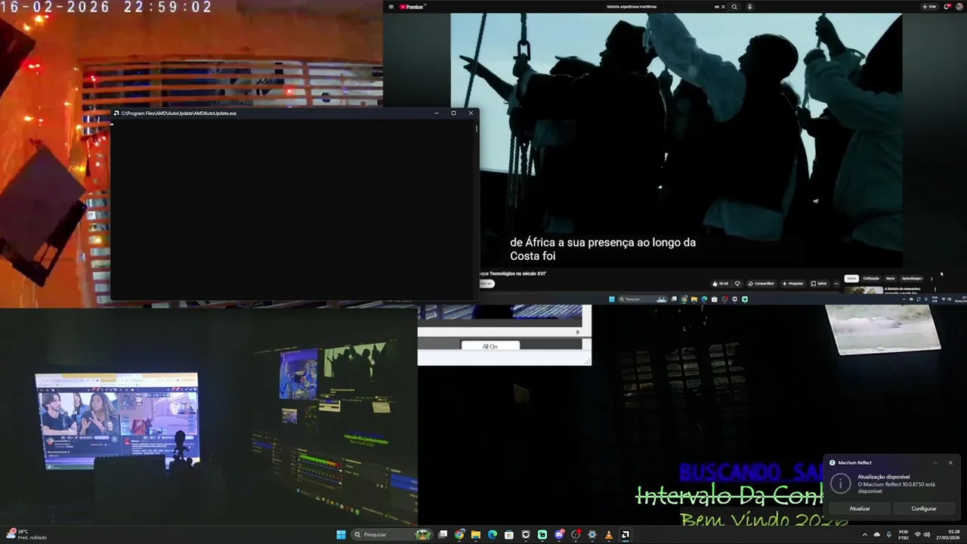967x544 pixels.
Task: Open Microsoft Edge from the taskbar
Action: tap(493, 535)
